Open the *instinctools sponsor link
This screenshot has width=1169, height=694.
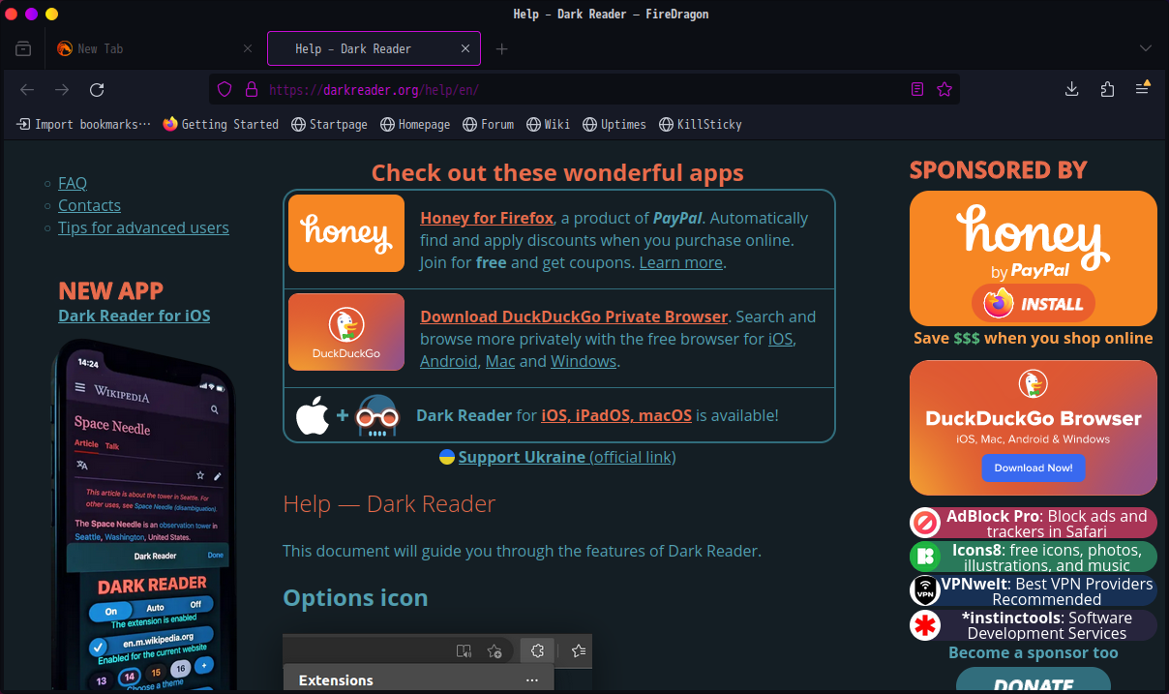(x=1034, y=625)
